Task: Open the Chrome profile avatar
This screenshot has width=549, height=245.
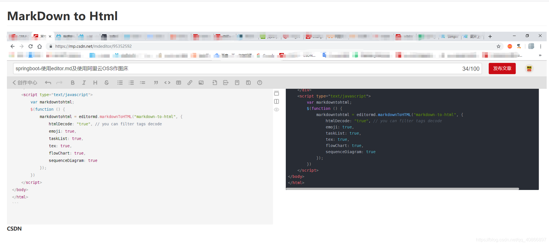Action: tap(531, 46)
